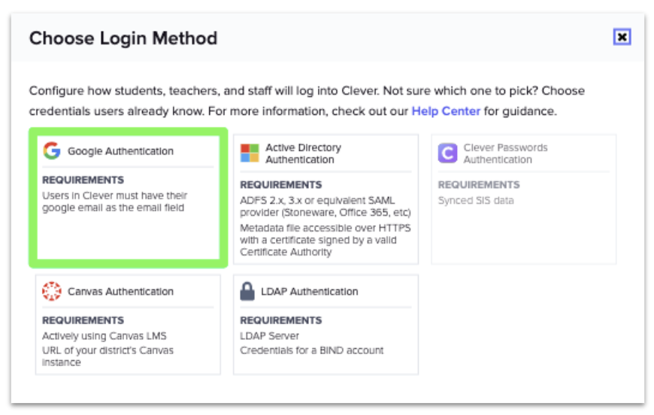
Task: Click the LDAP Server requirement text
Action: (x=269, y=335)
